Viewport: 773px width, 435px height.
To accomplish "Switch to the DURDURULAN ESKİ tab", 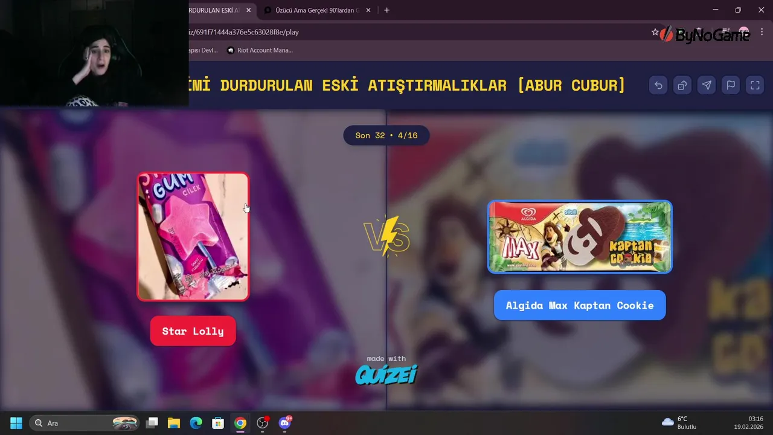I will [216, 10].
